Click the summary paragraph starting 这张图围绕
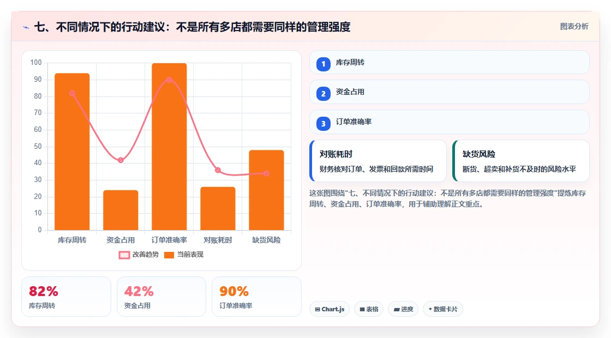The width and height of the screenshot is (611, 338). (448, 198)
